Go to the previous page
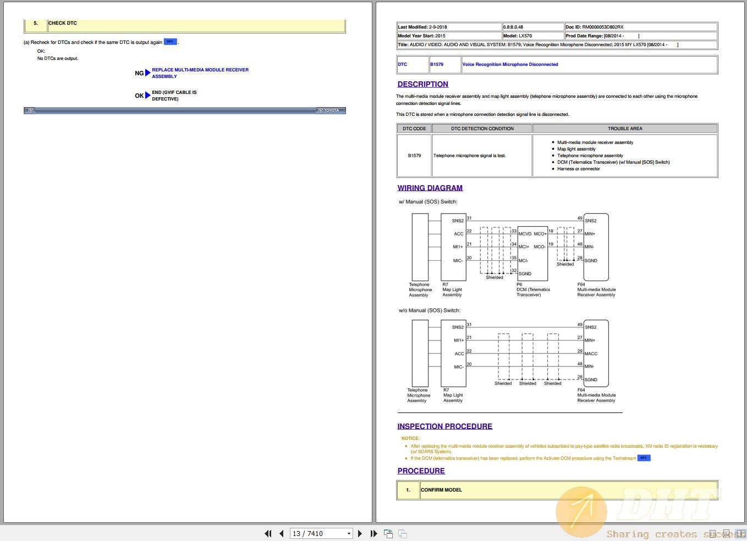The width and height of the screenshot is (747, 541). click(x=282, y=533)
